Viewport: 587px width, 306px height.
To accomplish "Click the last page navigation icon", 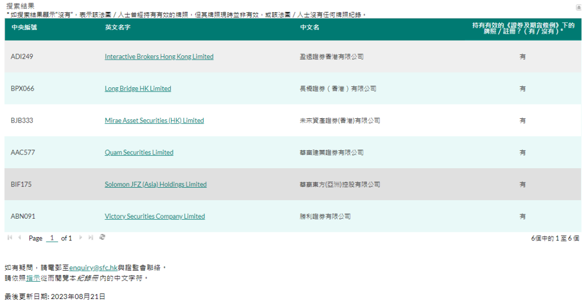I will 91,238.
